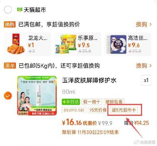This screenshot has width=157, height=146.
Task: Open product title 玉泽皮肤屏障修护水
Action: coord(89,80)
